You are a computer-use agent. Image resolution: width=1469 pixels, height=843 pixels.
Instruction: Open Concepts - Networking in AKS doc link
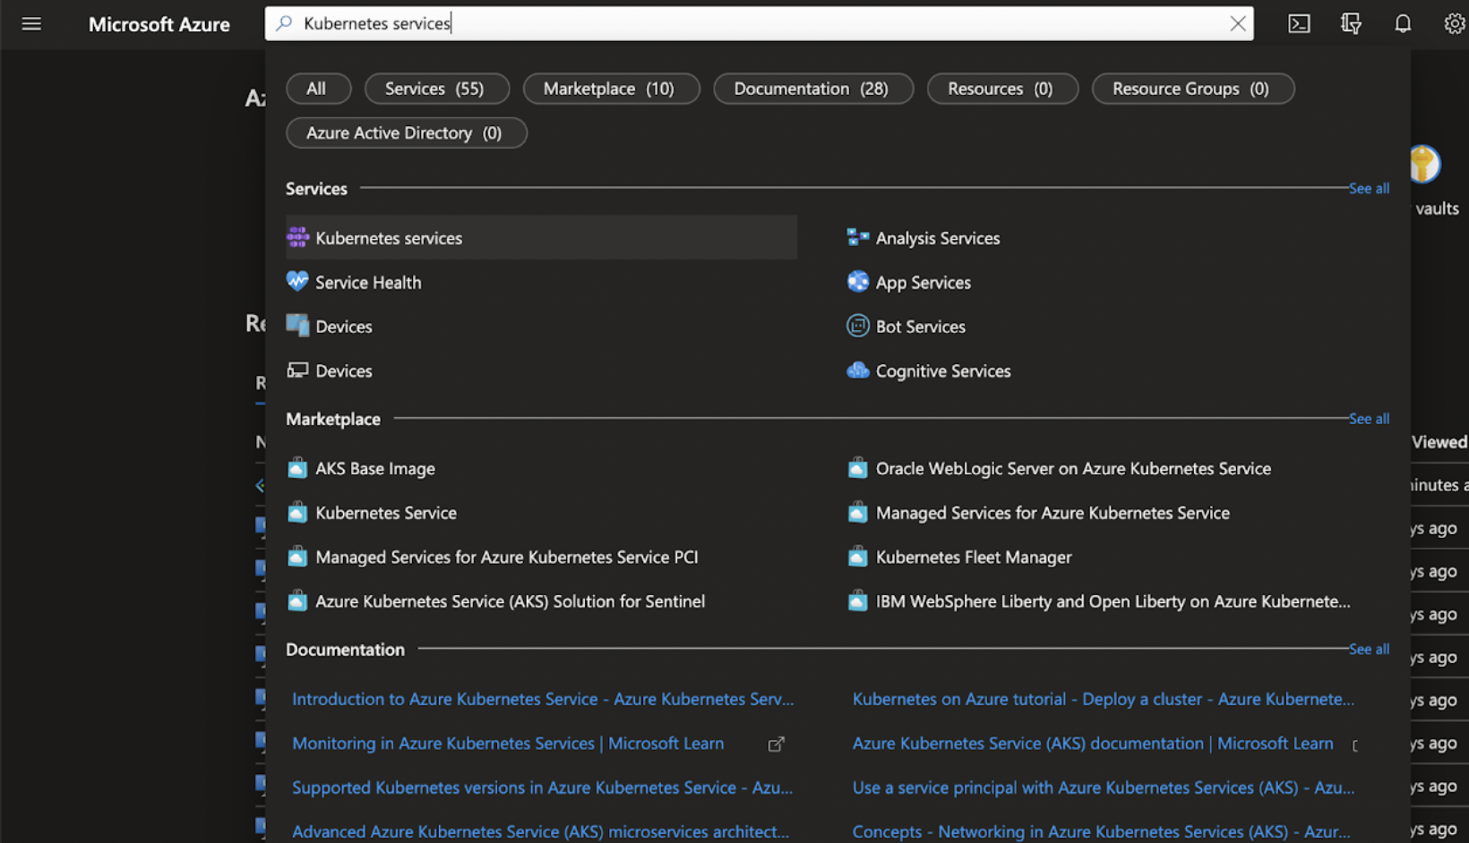point(1102,831)
